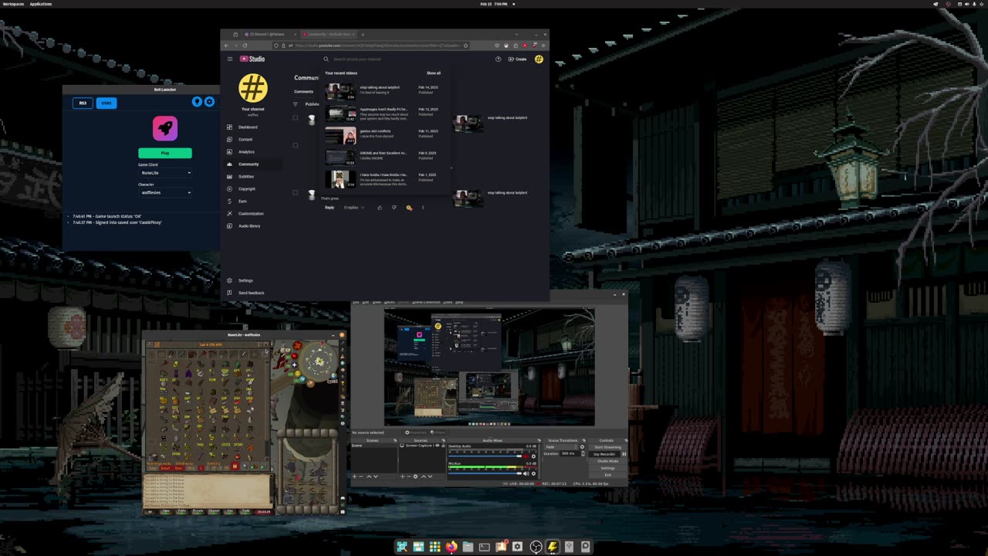Image resolution: width=988 pixels, height=556 pixels.
Task: Open the 'stop talking about ladybird' recent video thumbnail
Action: (x=340, y=92)
